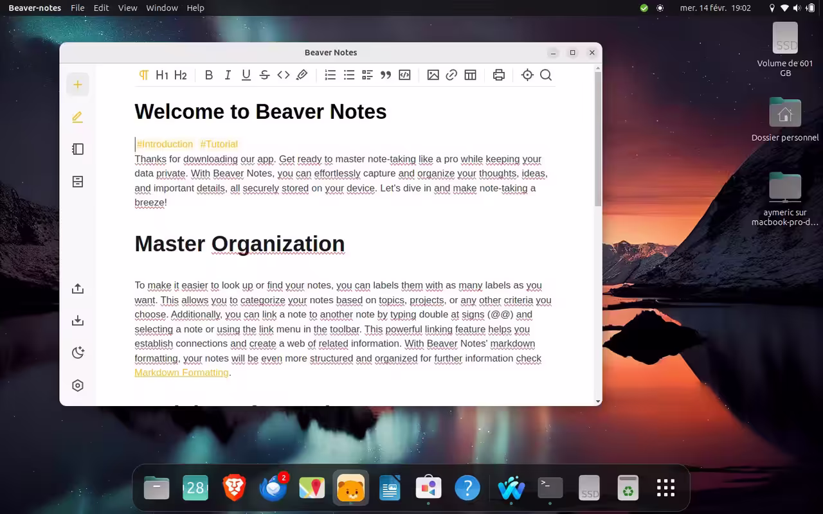Select the highlighter tool
The image size is (823, 514).
tap(302, 75)
